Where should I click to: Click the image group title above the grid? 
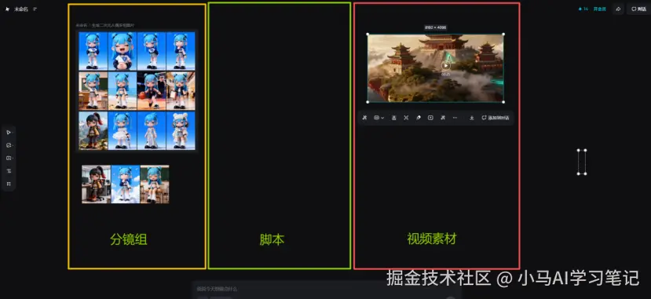[104, 25]
